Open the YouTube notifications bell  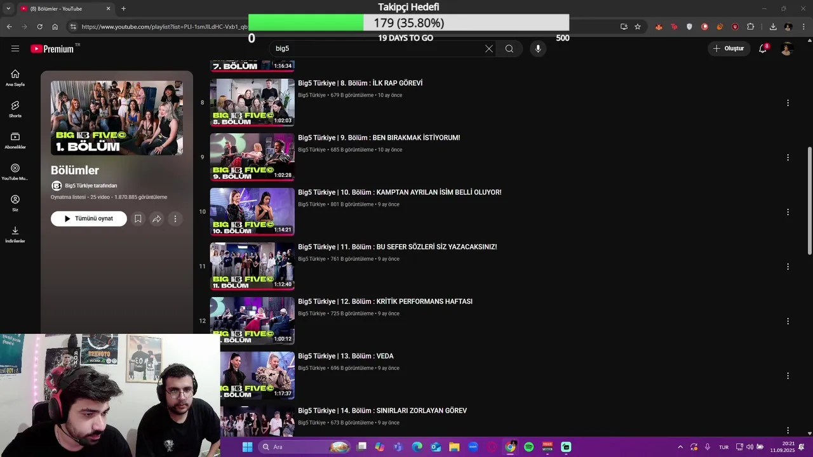click(763, 48)
